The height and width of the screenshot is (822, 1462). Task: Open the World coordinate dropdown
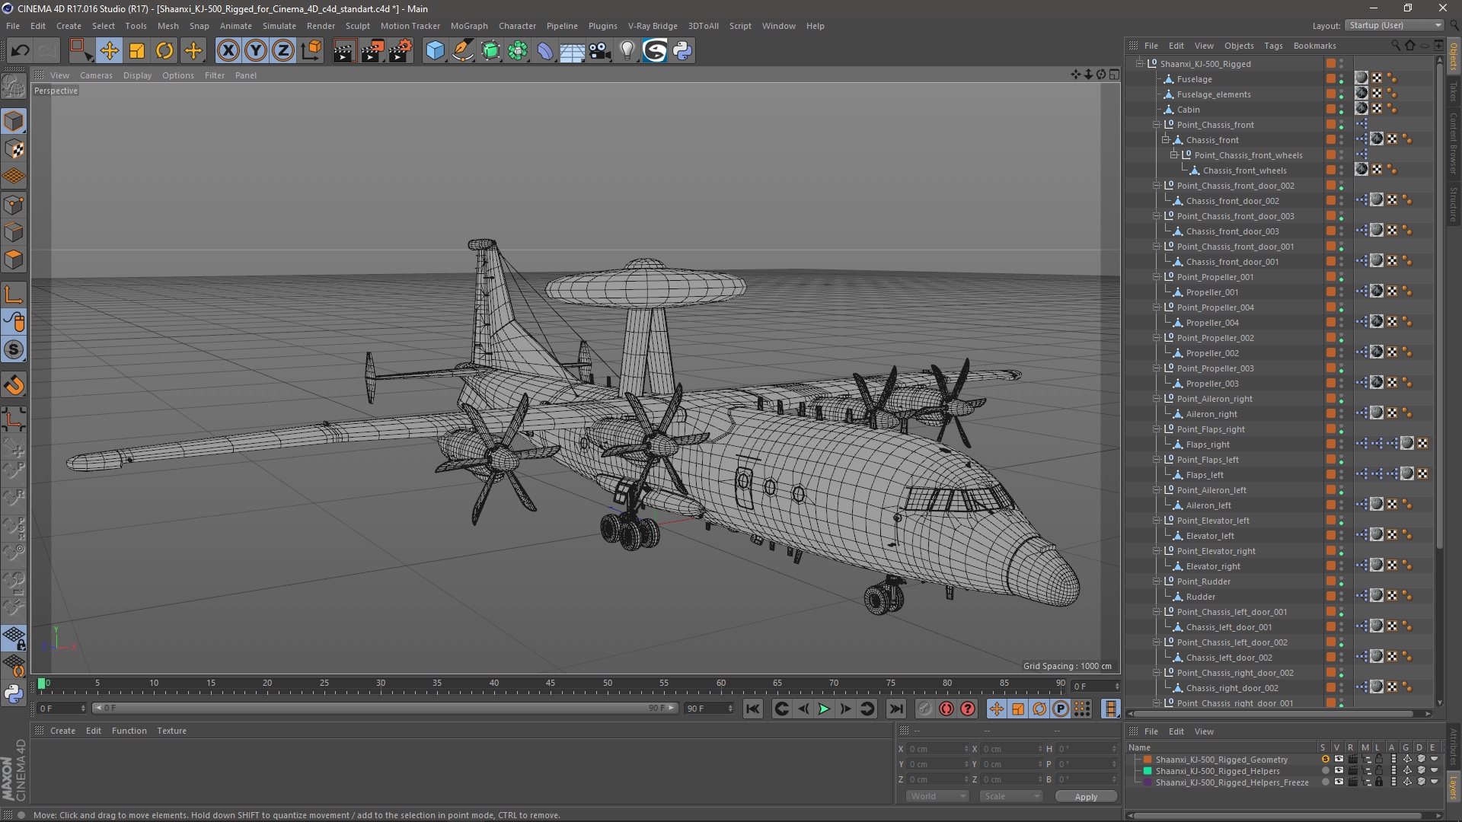pos(937,796)
